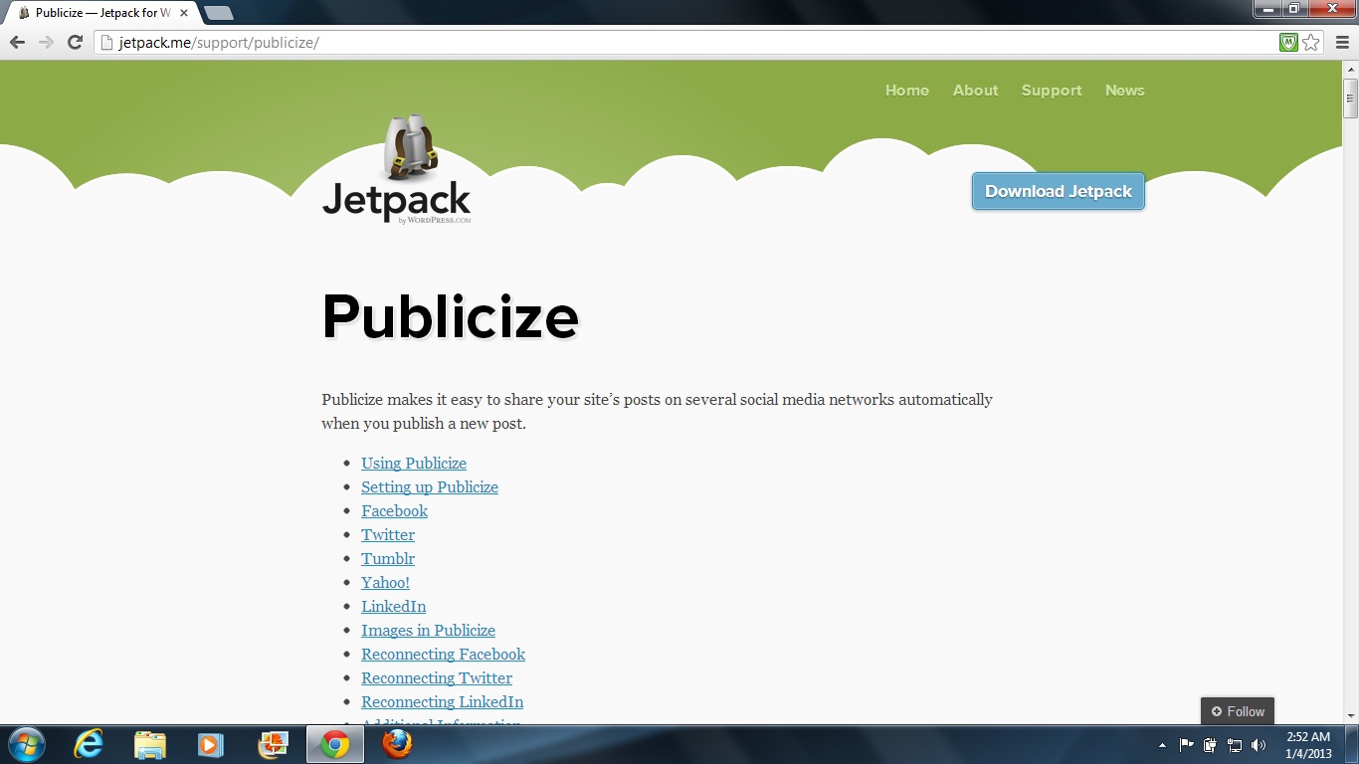Open the News navigation link
The width and height of the screenshot is (1359, 764).
click(x=1124, y=91)
